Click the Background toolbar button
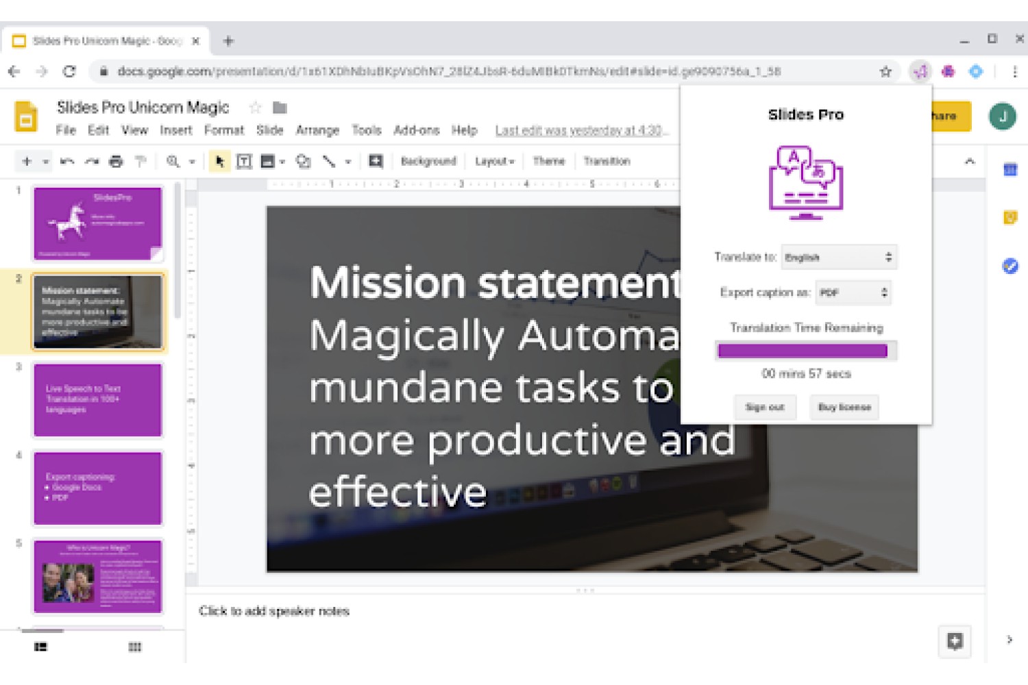The width and height of the screenshot is (1028, 685). point(428,162)
